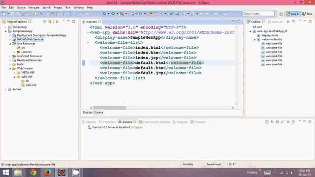Maximize the editor area
Viewport: 315px width, 177px height.
239,21
